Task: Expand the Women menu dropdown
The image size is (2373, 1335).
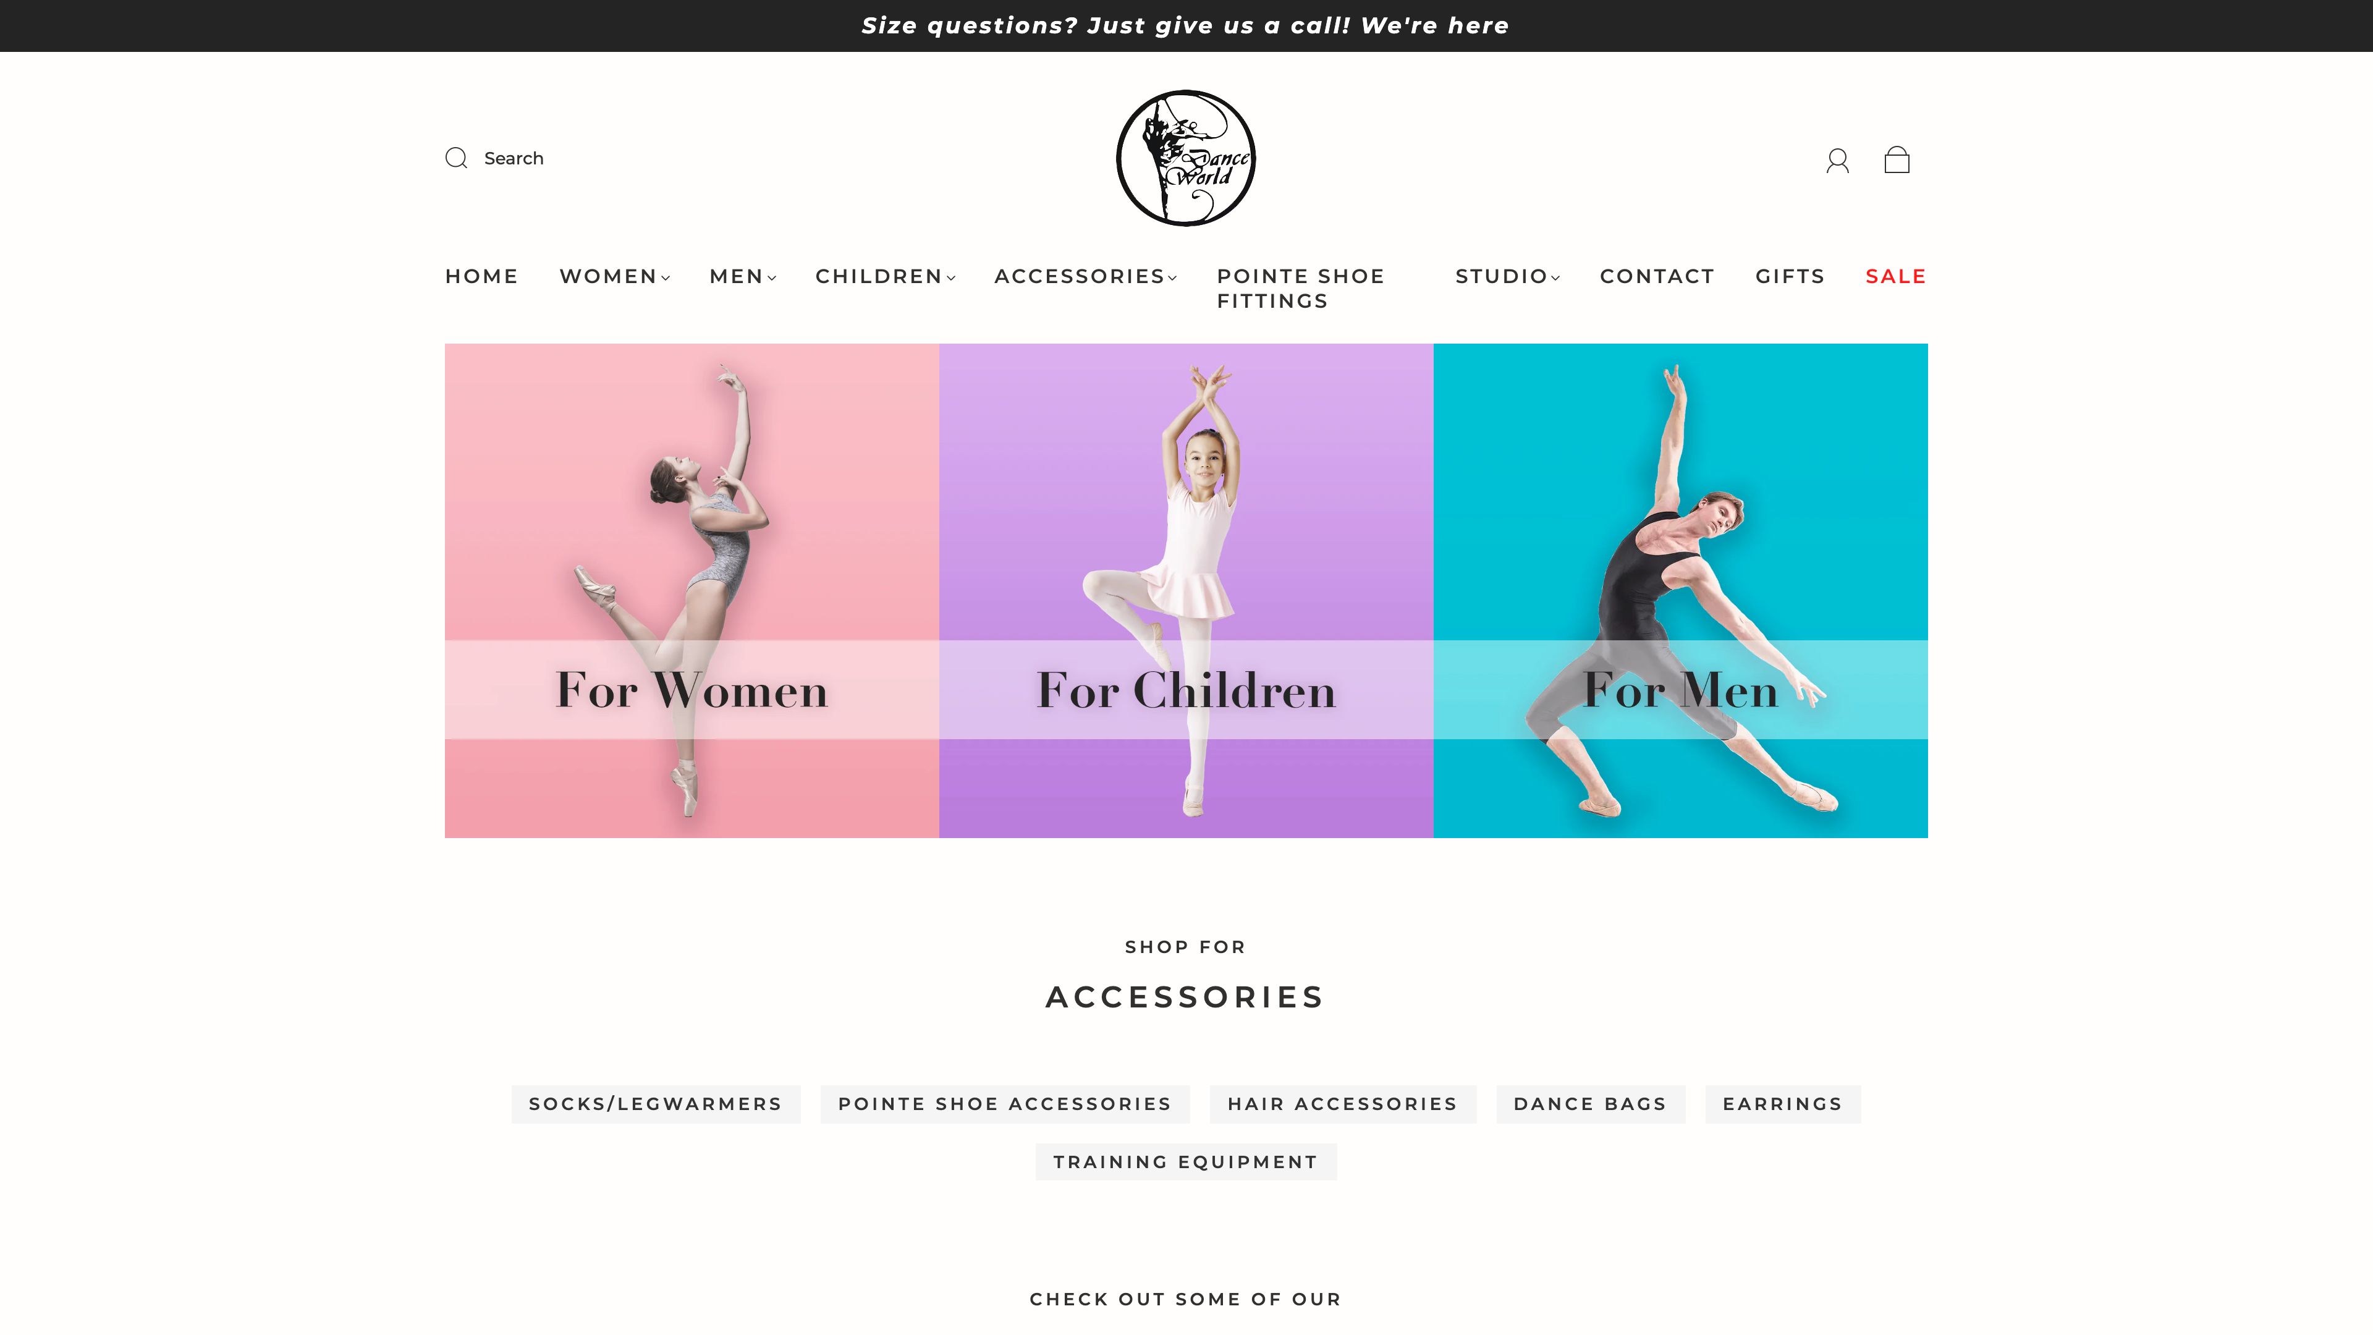Action: 614,276
